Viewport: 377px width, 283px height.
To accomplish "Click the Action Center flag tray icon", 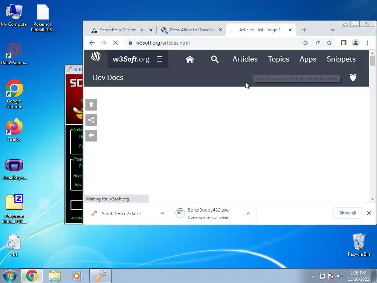I will [x=331, y=276].
